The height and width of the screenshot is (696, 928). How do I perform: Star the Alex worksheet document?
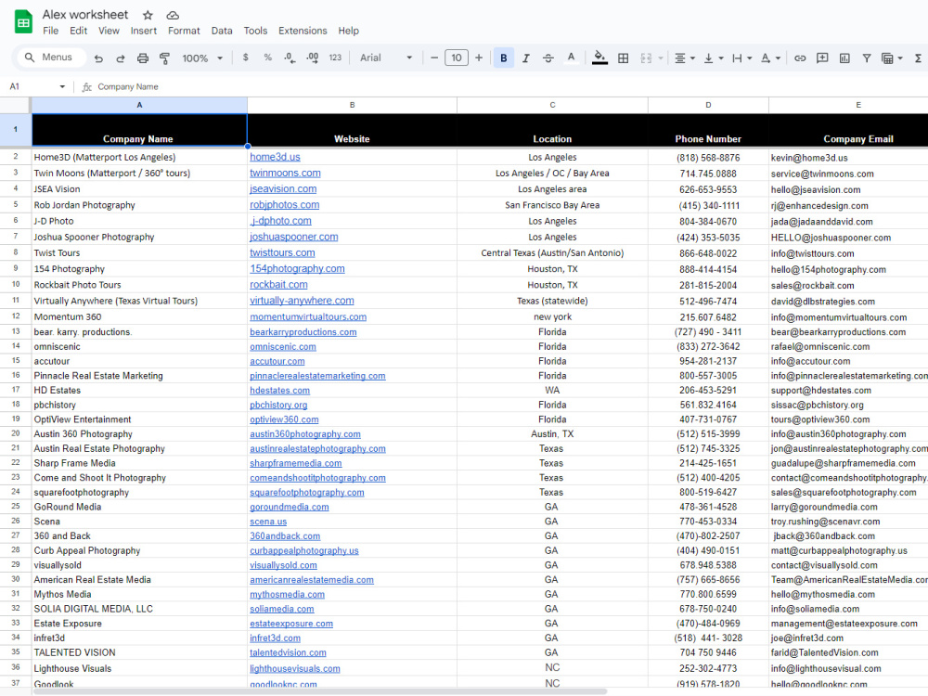148,15
